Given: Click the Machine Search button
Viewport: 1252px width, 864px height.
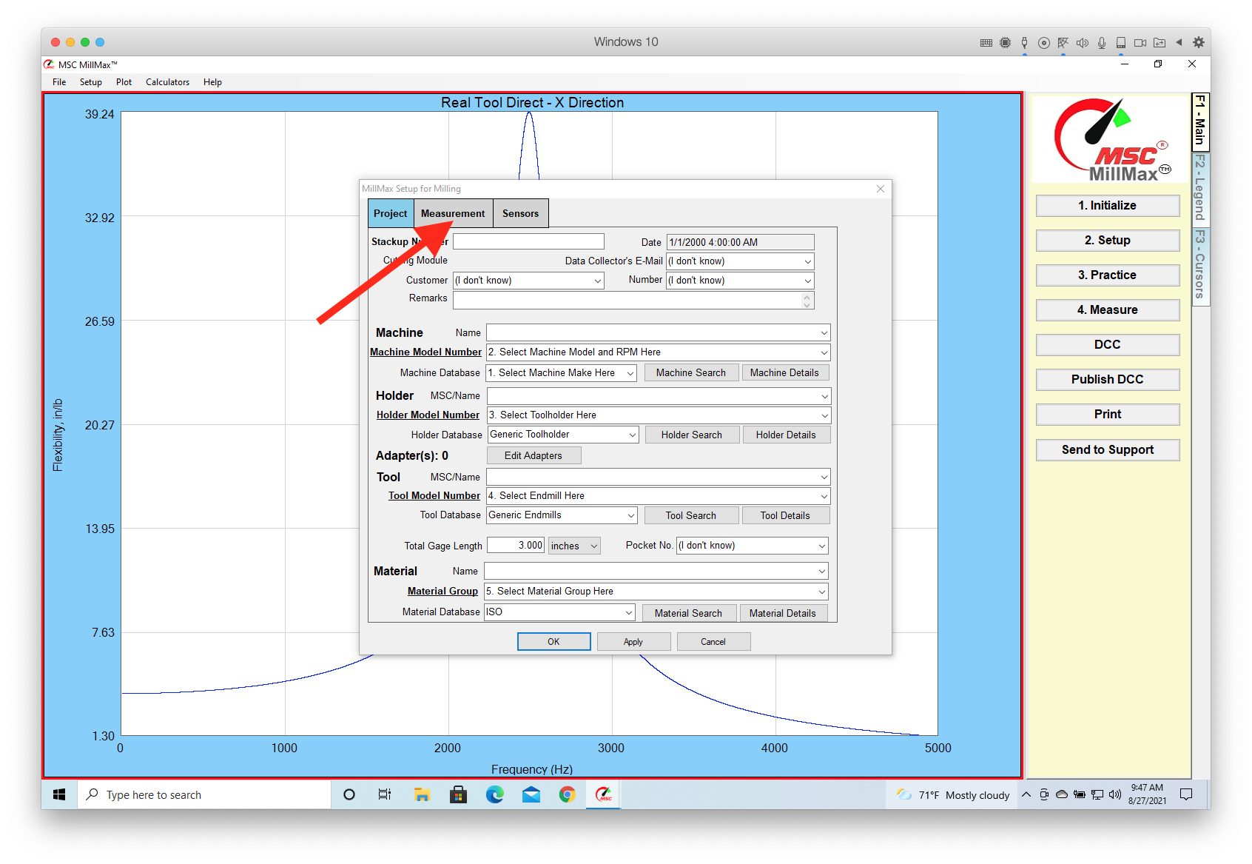Looking at the screenshot, I should click(x=691, y=373).
